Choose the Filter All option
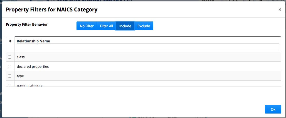The image size is (286, 118). click(106, 26)
